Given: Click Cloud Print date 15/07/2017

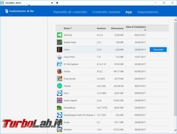Looking at the screenshot, I should (x=140, y=57).
